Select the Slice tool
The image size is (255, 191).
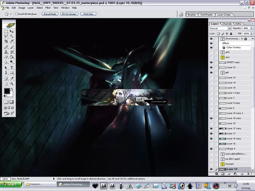[12, 41]
